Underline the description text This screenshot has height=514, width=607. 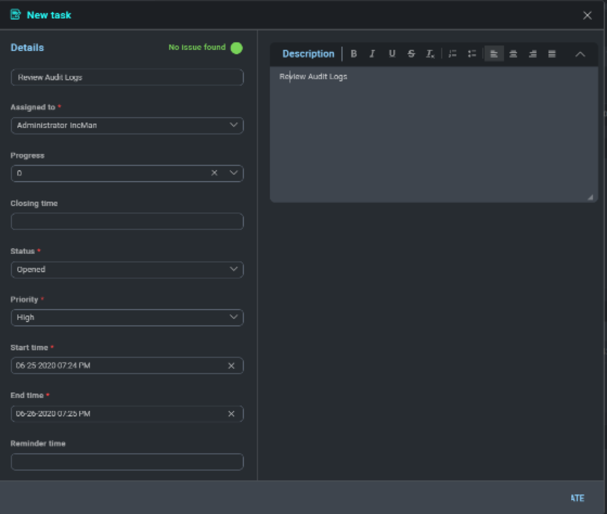click(392, 54)
